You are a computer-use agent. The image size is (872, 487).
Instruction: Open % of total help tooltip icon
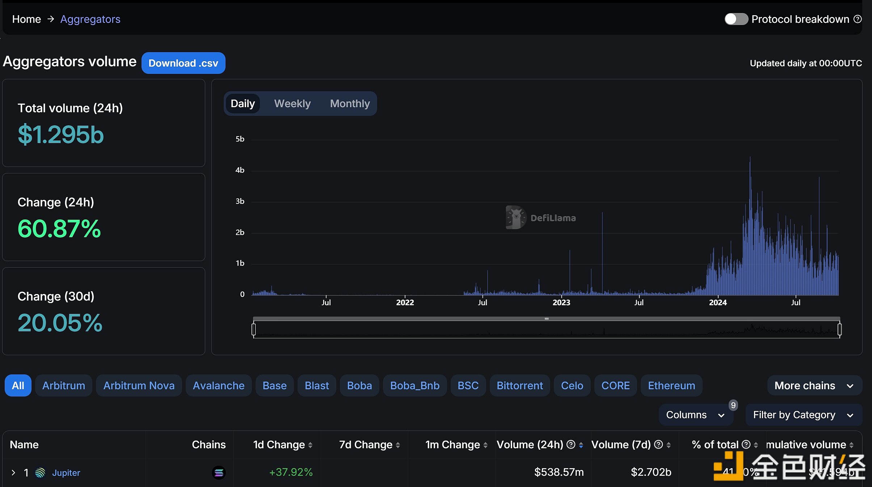tap(746, 444)
